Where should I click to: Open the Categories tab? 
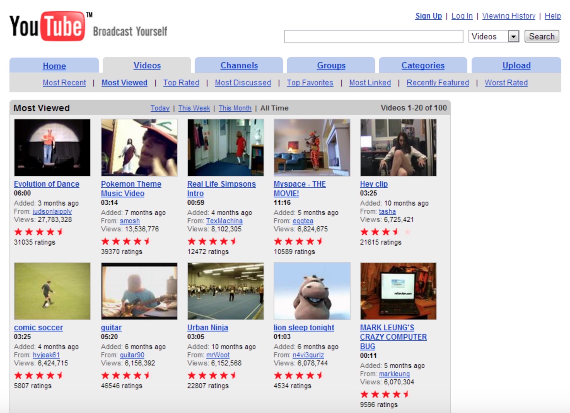[423, 65]
